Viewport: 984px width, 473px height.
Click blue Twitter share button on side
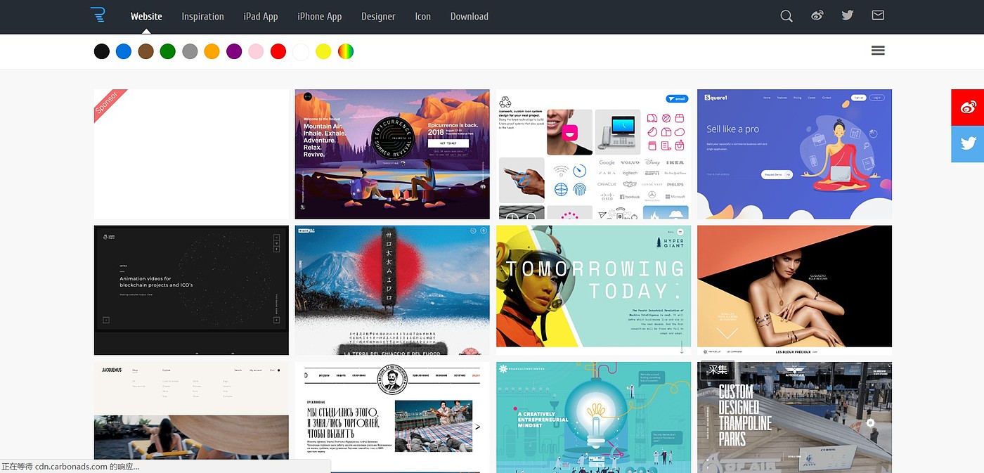click(x=968, y=144)
